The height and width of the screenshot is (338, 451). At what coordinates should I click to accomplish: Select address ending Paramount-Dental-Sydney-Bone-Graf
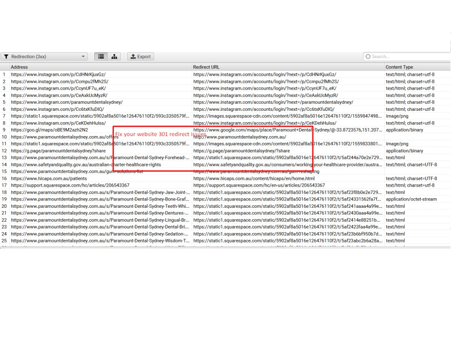pos(101,199)
